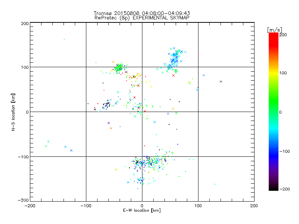This screenshot has width=299, height=224.
Task: Click the y-axis tick label '200' at top left
Action: point(25,24)
